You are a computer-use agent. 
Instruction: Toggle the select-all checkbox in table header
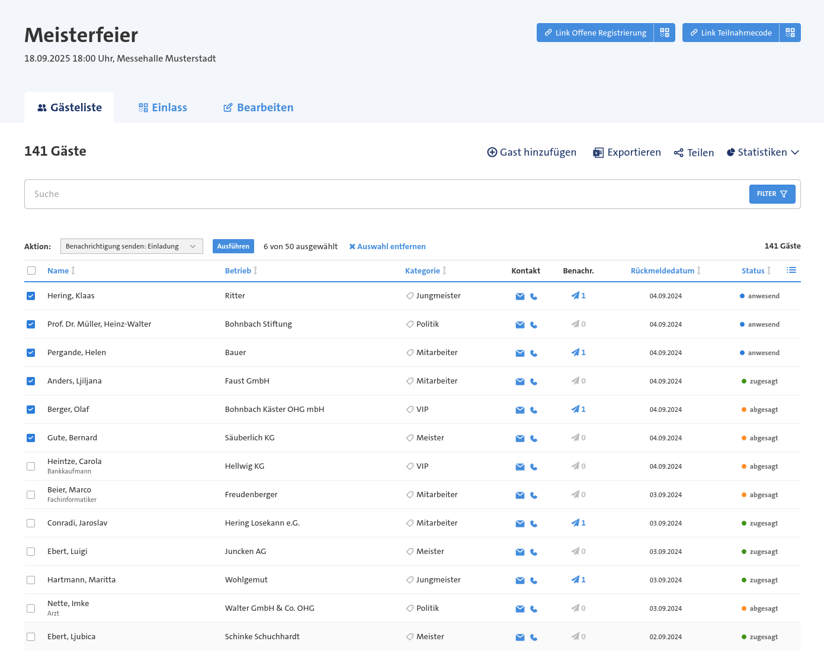point(31,270)
